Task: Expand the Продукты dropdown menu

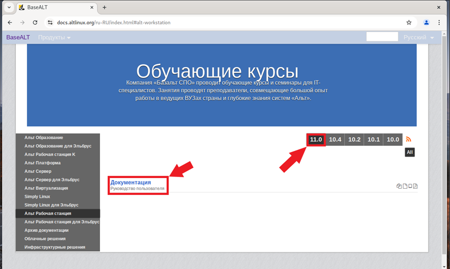Action: click(54, 37)
